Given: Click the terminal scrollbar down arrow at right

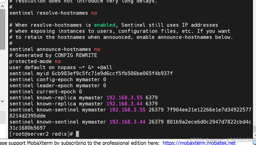Looking at the screenshot, I should 255,135.
